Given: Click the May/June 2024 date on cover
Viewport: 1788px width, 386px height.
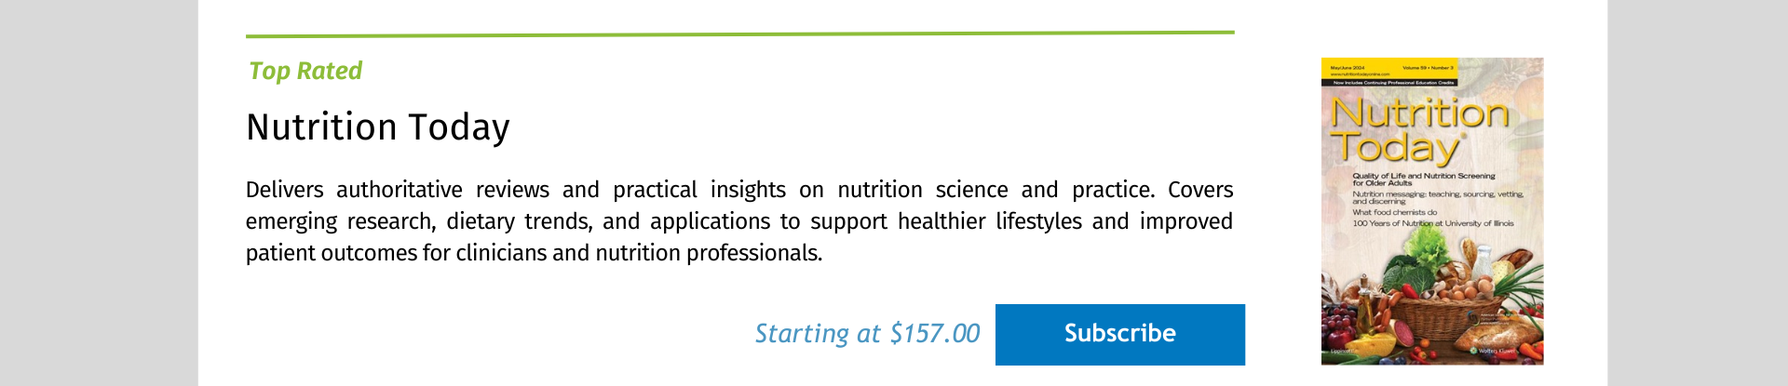Looking at the screenshot, I should pos(1348,68).
